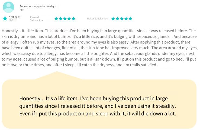
Task: Select the fifth Maker Satisfaction star
Action: pyautogui.click(x=130, y=19)
